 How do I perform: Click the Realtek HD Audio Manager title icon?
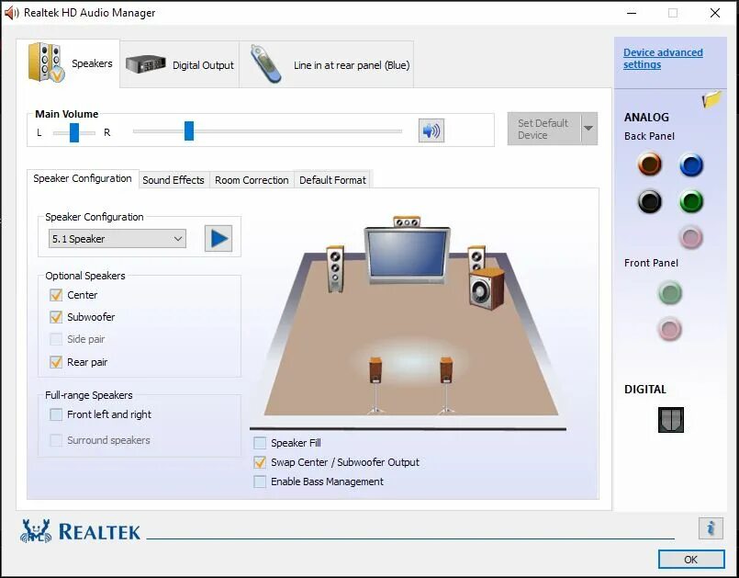(x=11, y=13)
